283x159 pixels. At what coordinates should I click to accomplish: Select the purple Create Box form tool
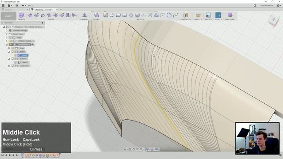[21, 15]
